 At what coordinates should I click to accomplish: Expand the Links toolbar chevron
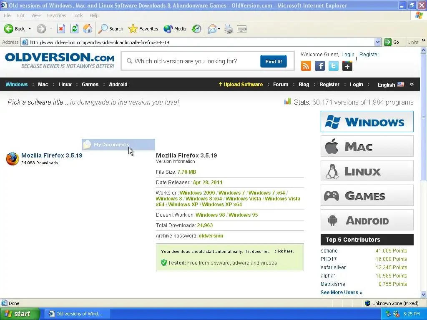pyautogui.click(x=424, y=40)
